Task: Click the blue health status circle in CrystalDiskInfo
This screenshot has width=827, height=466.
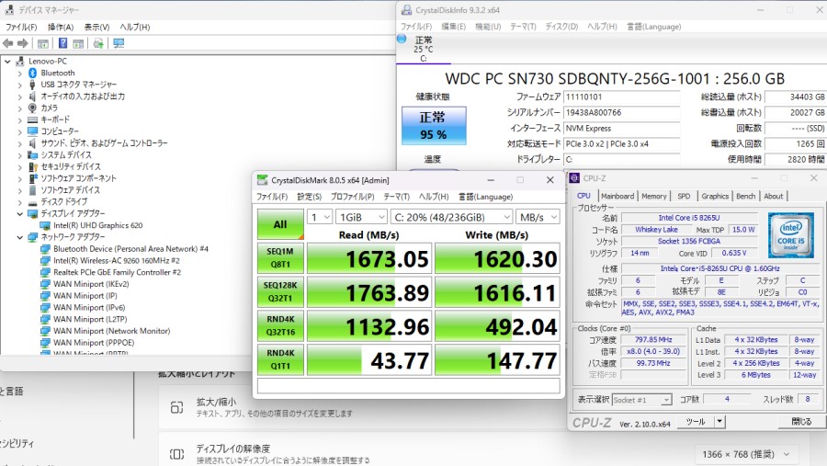Action: (402, 39)
